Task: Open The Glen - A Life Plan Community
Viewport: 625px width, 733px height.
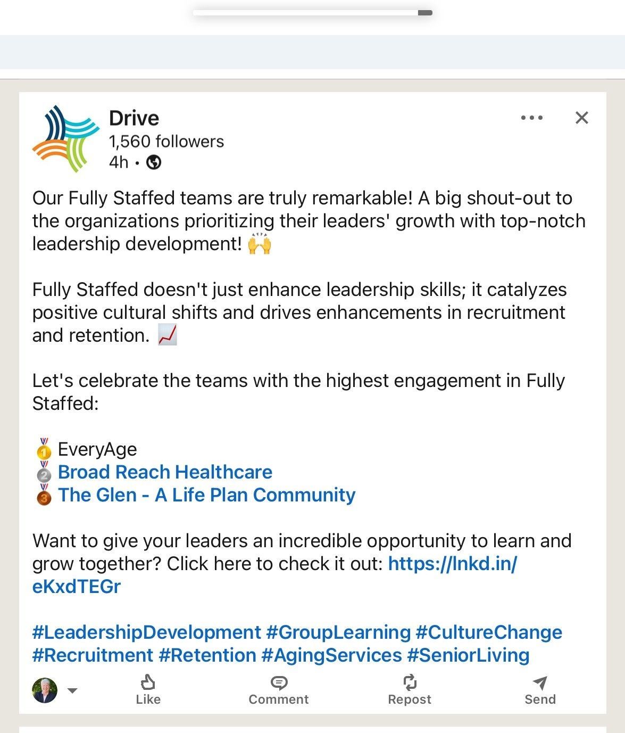Action: click(206, 495)
